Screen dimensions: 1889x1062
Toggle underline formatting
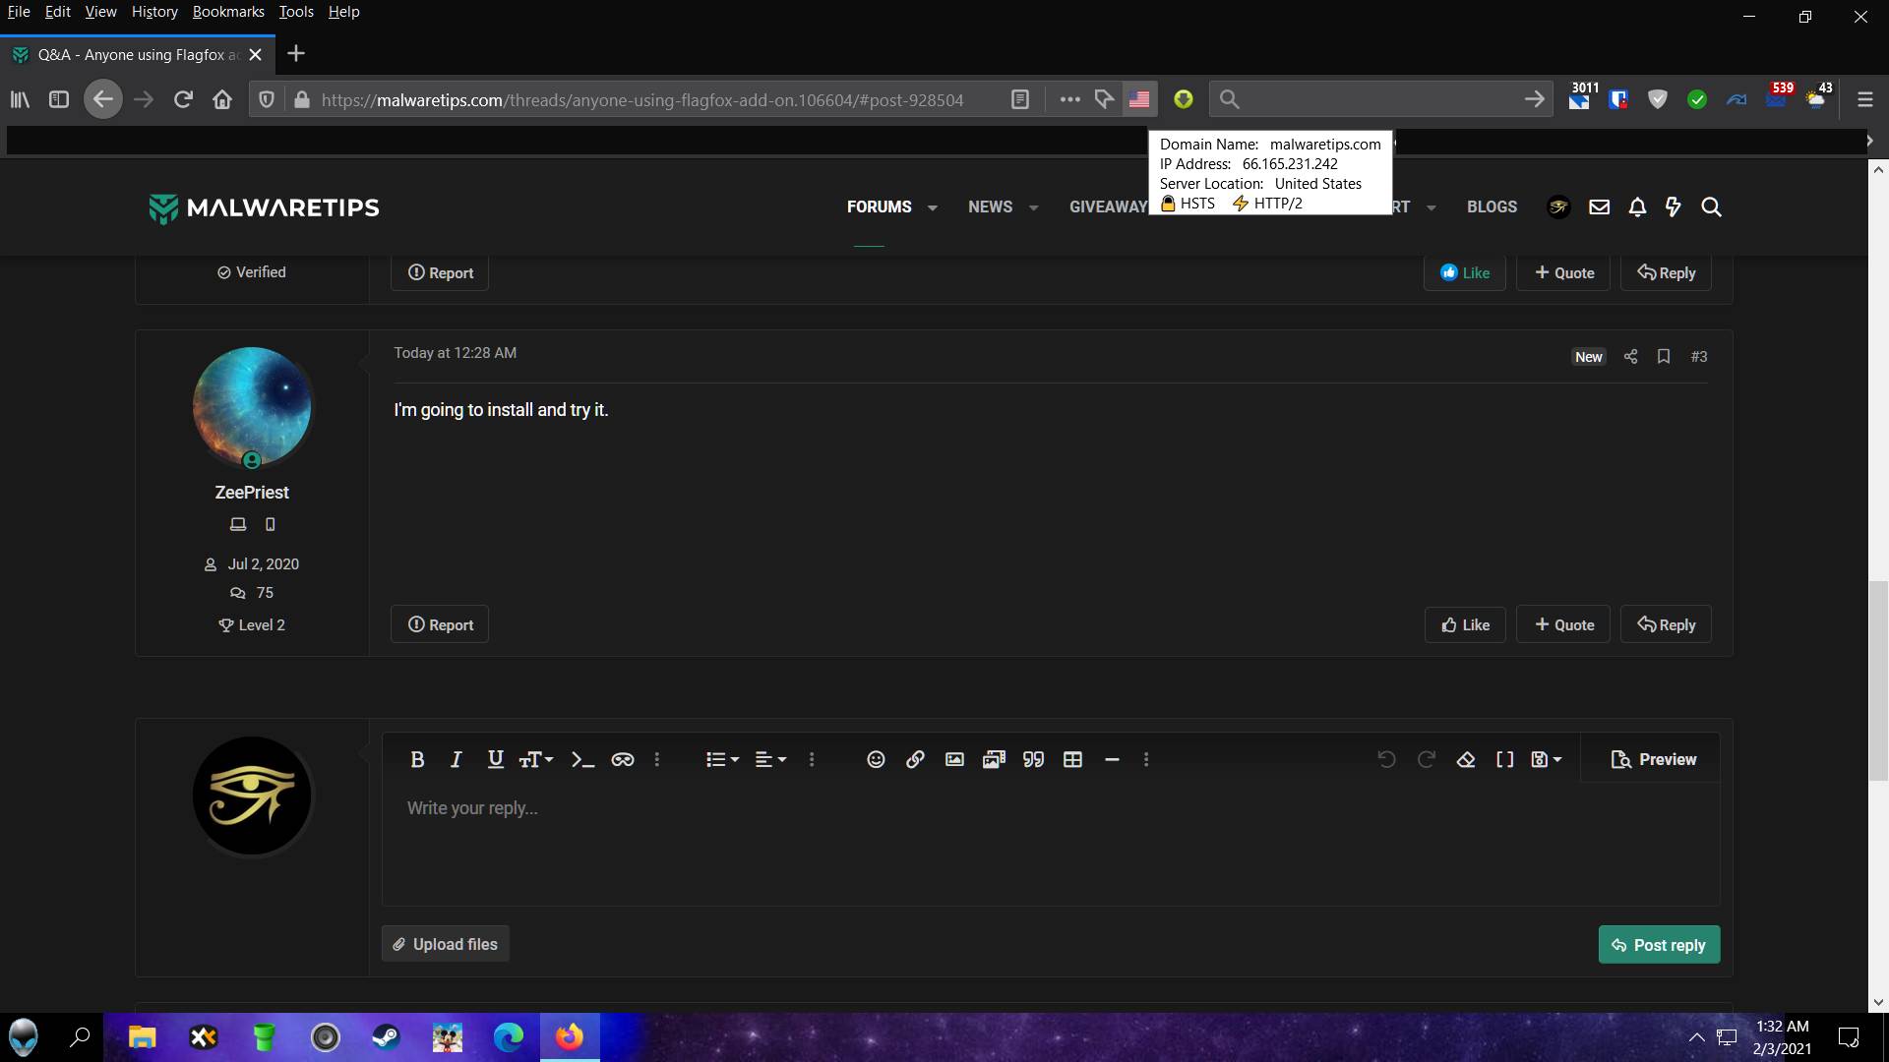point(495,759)
